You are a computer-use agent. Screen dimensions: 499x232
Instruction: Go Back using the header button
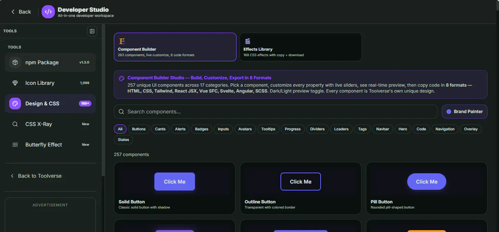click(21, 12)
